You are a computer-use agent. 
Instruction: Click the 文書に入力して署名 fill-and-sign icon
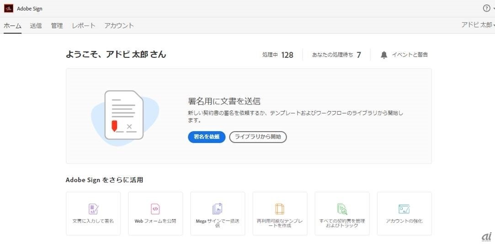pos(93,209)
